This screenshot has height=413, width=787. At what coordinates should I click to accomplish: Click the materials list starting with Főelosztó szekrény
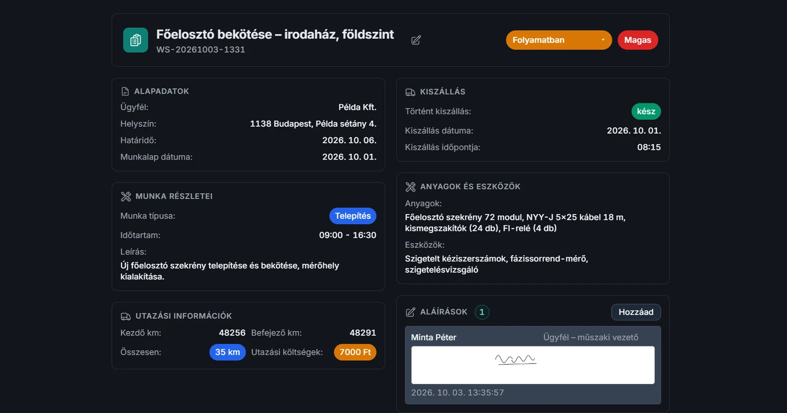point(515,223)
